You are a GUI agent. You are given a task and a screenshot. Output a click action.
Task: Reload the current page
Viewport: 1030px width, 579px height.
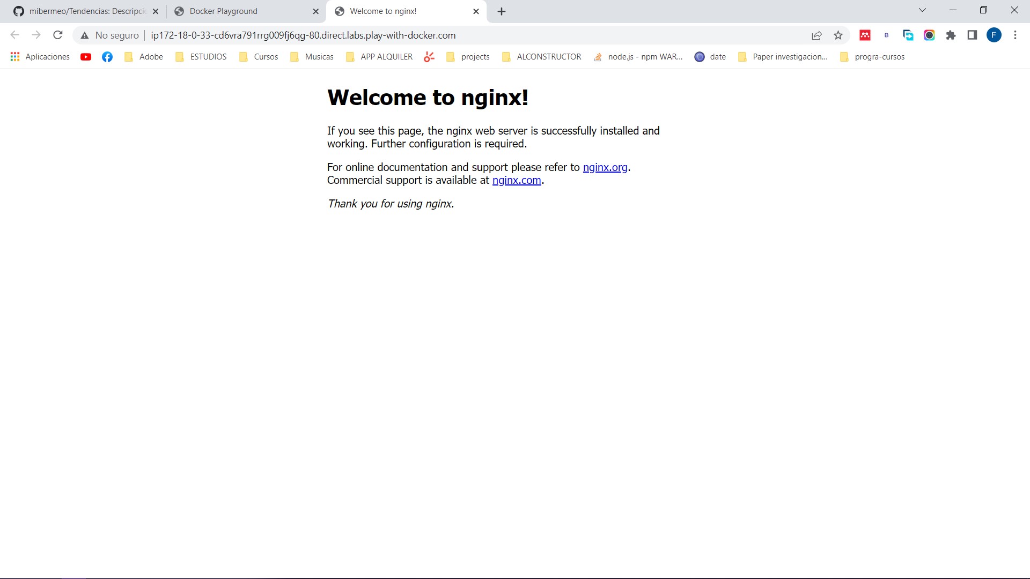58,35
